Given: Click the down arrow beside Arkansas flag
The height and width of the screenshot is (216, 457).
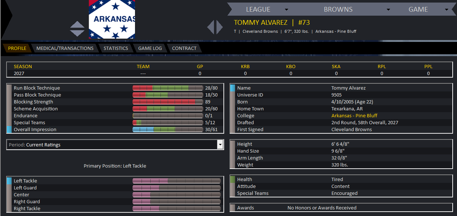Looking at the screenshot, I should tap(77, 33).
